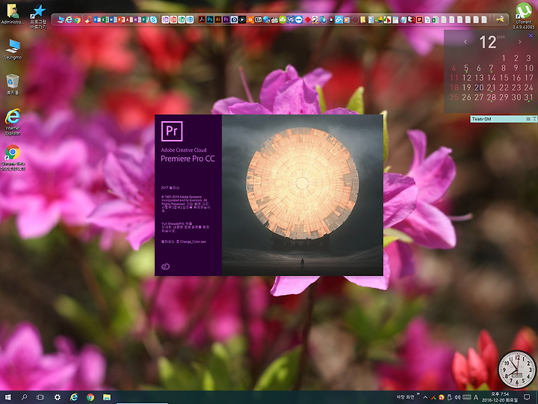Open Outlook from the top dock
Image resolution: width=538 pixels, height=404 pixels.
coord(96,19)
